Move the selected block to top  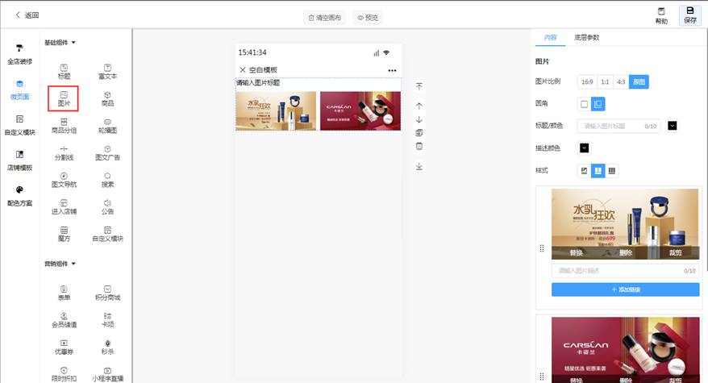[419, 86]
